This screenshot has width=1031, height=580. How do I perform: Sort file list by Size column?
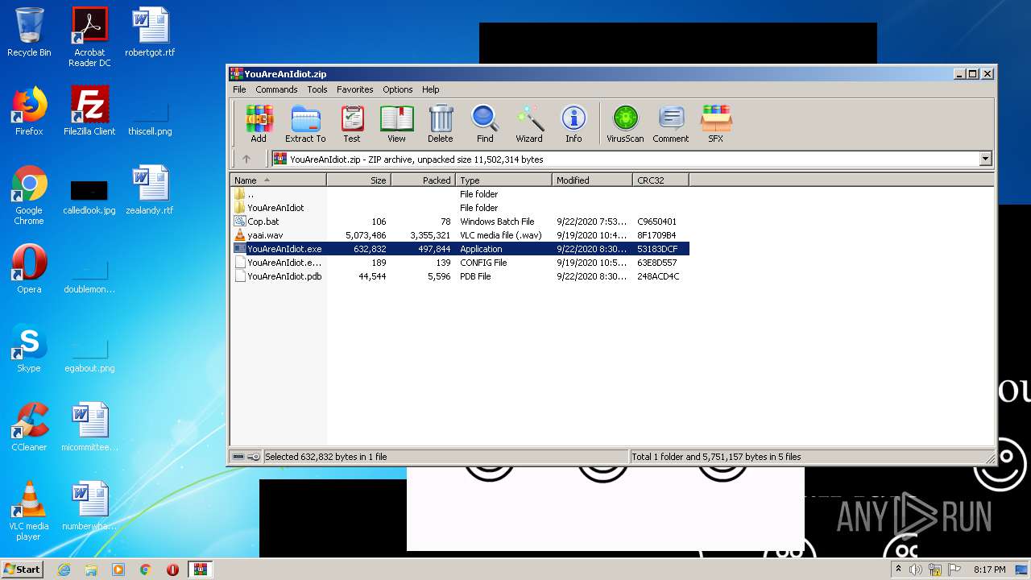click(x=358, y=180)
